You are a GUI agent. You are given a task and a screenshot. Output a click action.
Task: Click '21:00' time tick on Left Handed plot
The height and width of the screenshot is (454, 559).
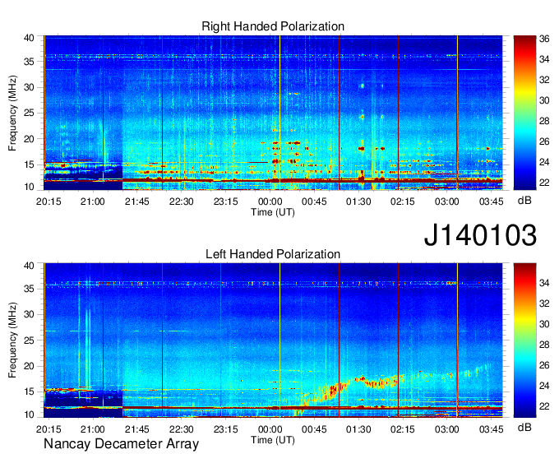point(93,429)
